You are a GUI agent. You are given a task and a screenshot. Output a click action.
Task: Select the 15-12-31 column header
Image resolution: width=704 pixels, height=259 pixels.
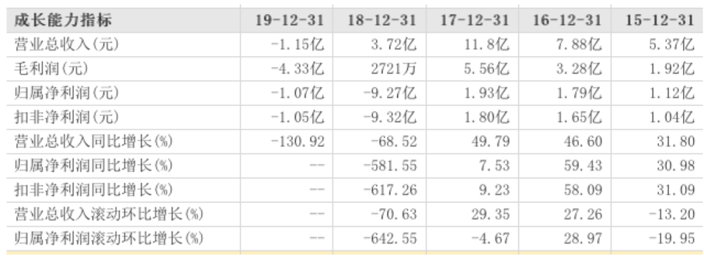pyautogui.click(x=659, y=20)
